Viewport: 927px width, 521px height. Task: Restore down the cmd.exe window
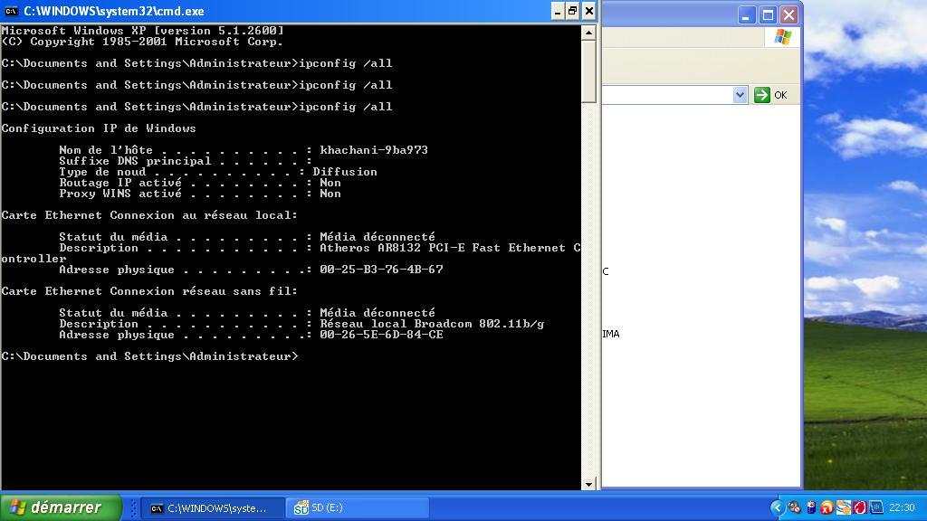pos(572,11)
